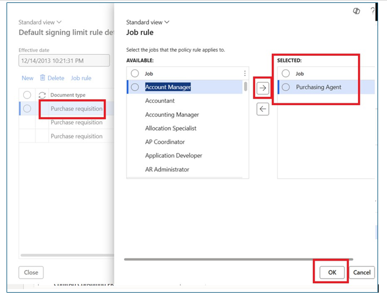Click the right arrow to add job
The image size is (387, 301).
[x=263, y=88]
